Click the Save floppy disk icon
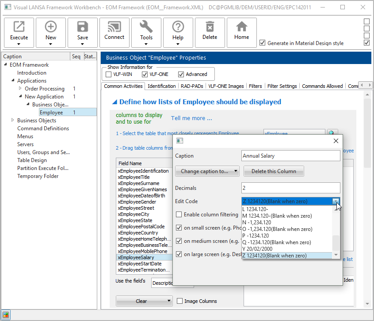374x321 pixels. coord(83,27)
